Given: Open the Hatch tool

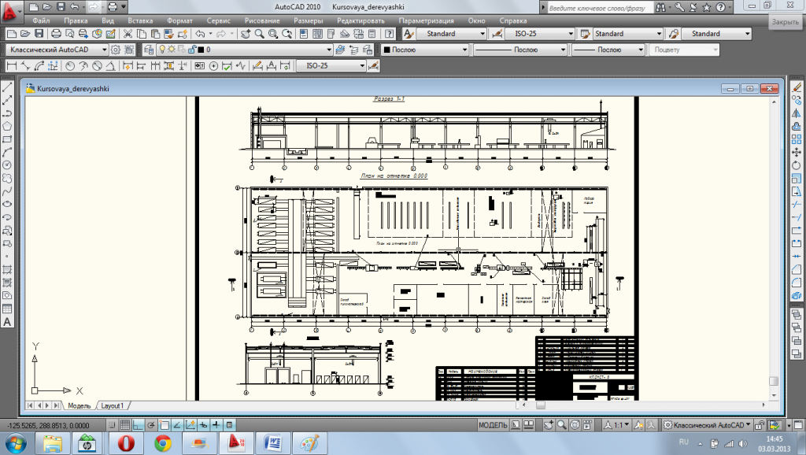Looking at the screenshot, I should click(7, 269).
